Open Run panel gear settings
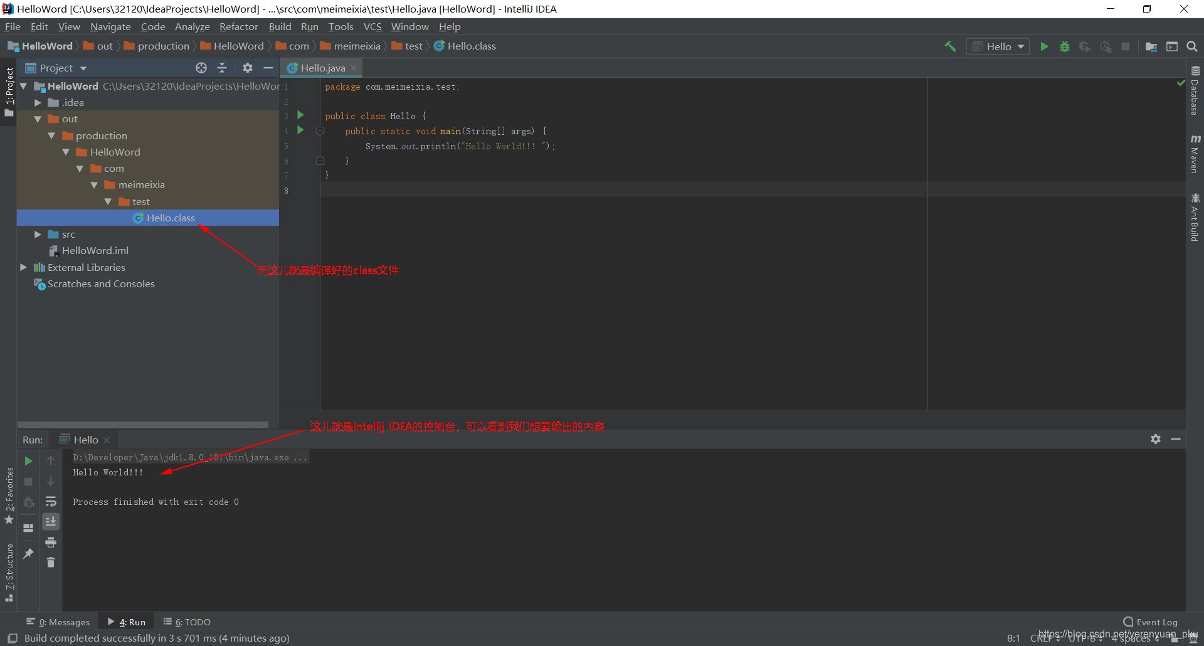 tap(1156, 439)
